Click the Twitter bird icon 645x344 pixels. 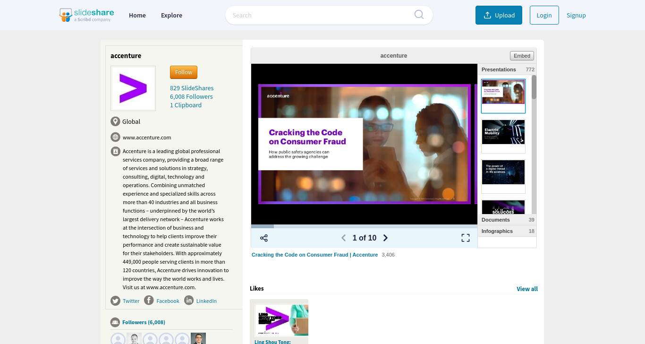[x=115, y=301]
